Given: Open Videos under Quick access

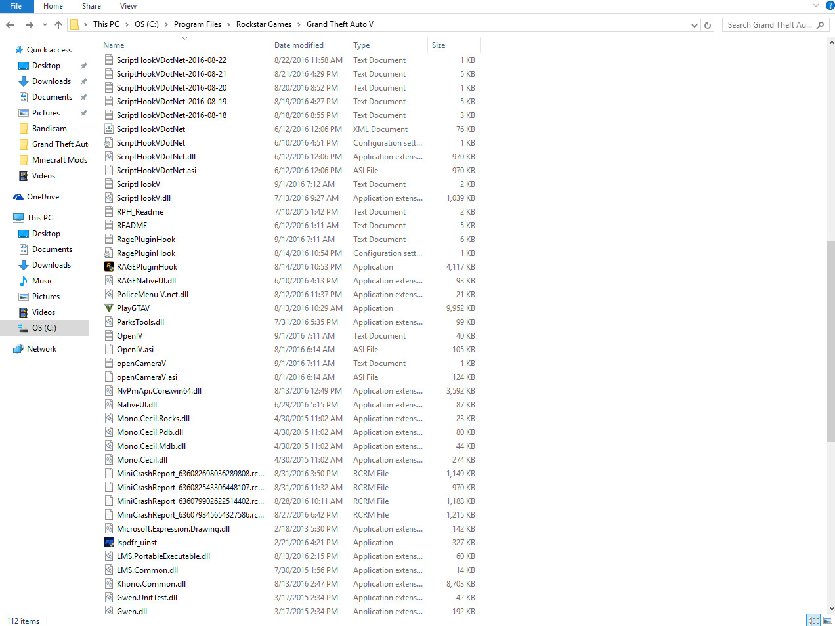Looking at the screenshot, I should (43, 176).
